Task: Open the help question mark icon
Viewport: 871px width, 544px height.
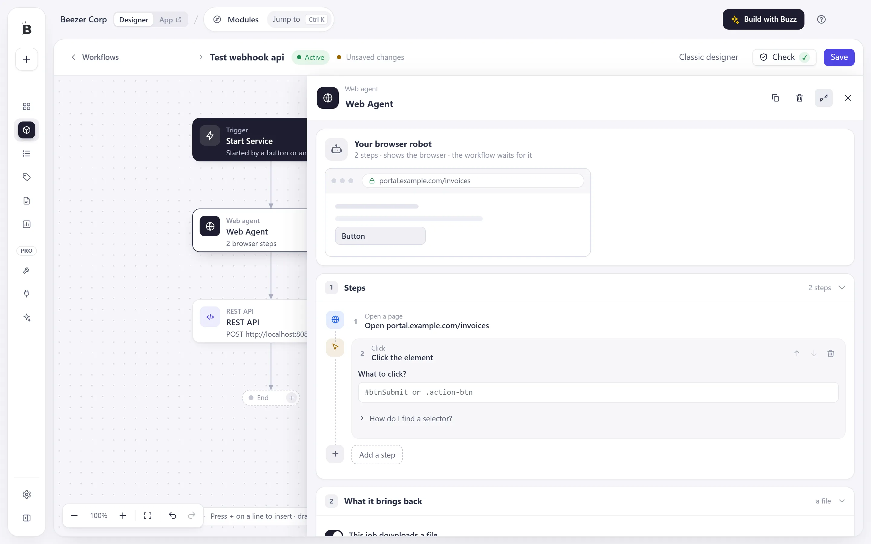Action: tap(821, 19)
